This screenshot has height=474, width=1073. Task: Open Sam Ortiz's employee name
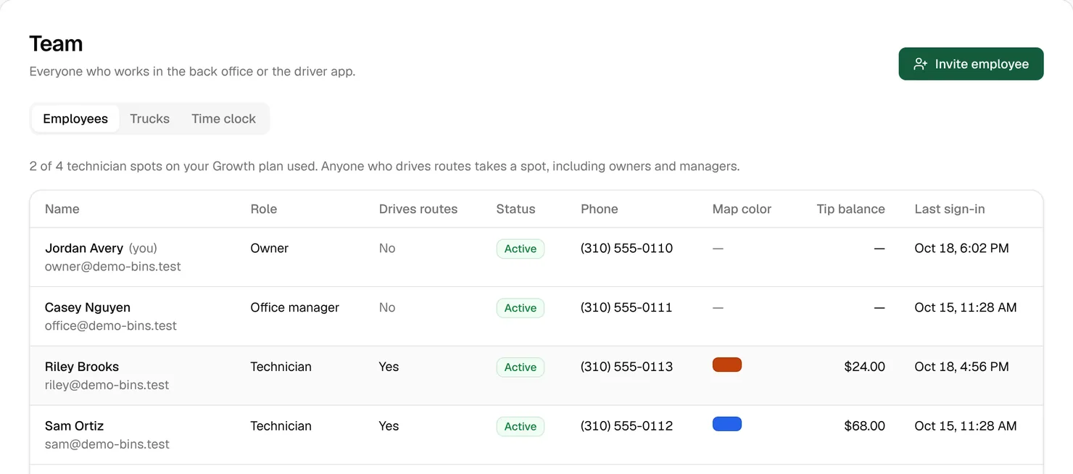[x=74, y=426]
